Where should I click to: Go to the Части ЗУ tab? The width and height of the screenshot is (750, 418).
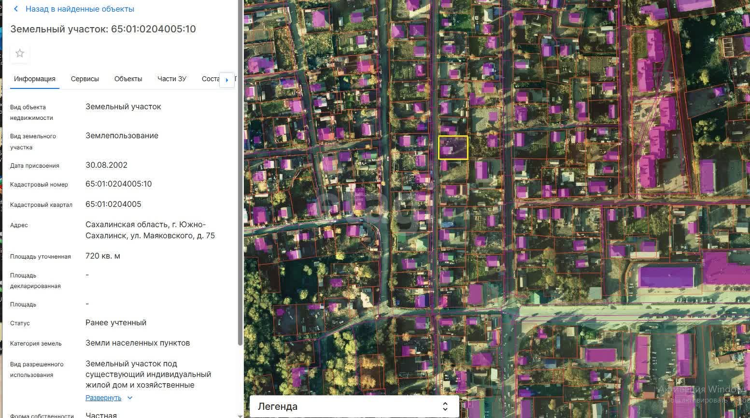[x=171, y=79]
